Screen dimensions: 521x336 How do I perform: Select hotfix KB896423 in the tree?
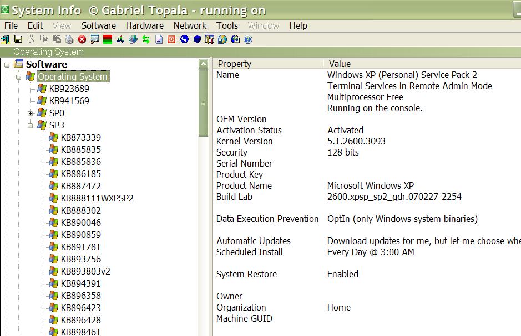pos(81,308)
